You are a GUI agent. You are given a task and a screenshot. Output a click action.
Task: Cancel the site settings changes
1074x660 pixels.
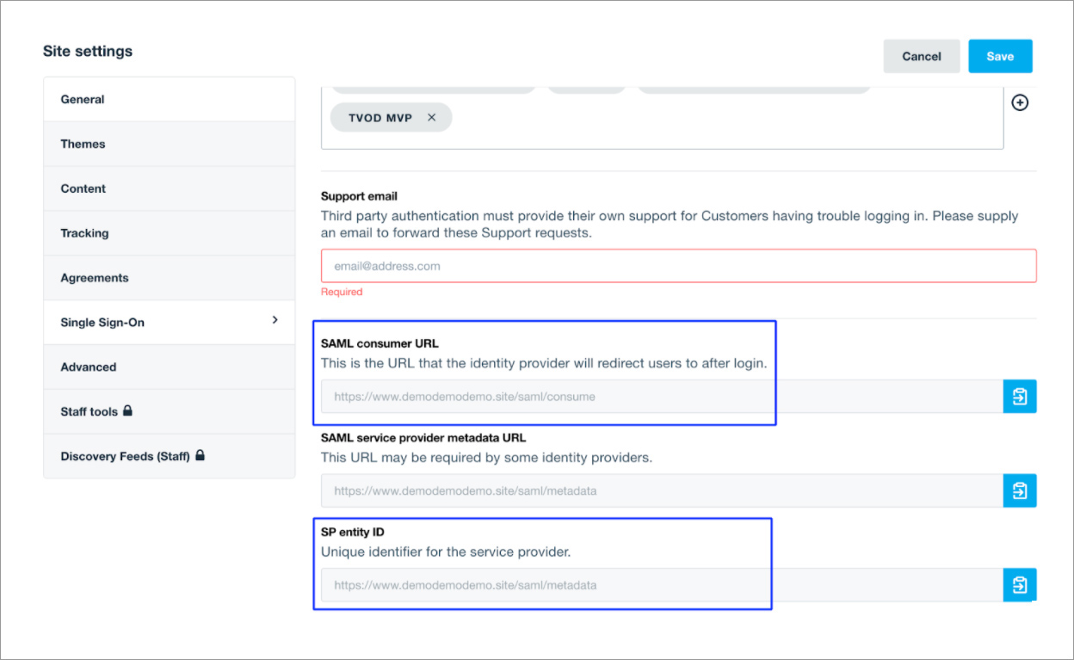[x=921, y=56]
